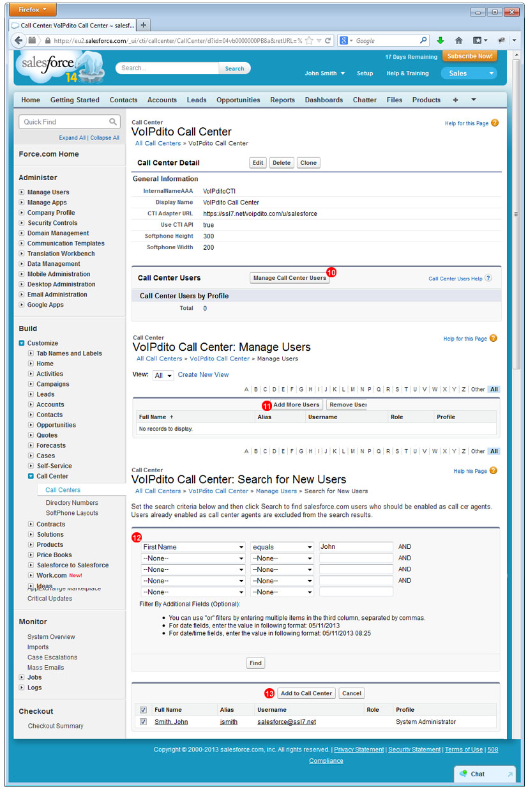
Task: Switch to the Dashboards tab
Action: coord(323,100)
